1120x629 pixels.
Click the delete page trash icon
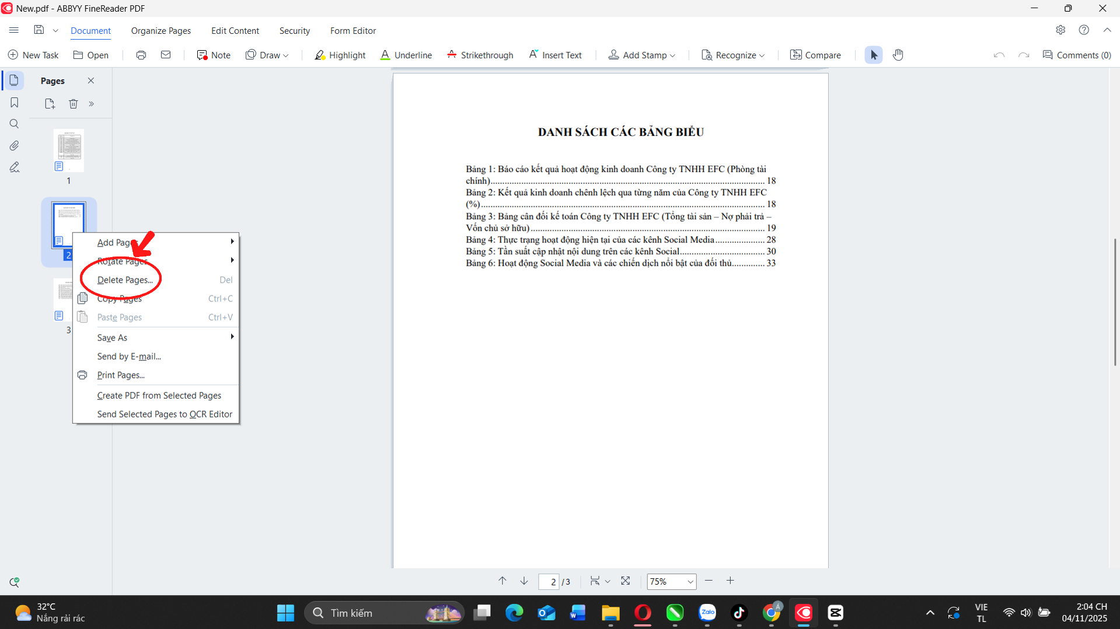pyautogui.click(x=73, y=104)
